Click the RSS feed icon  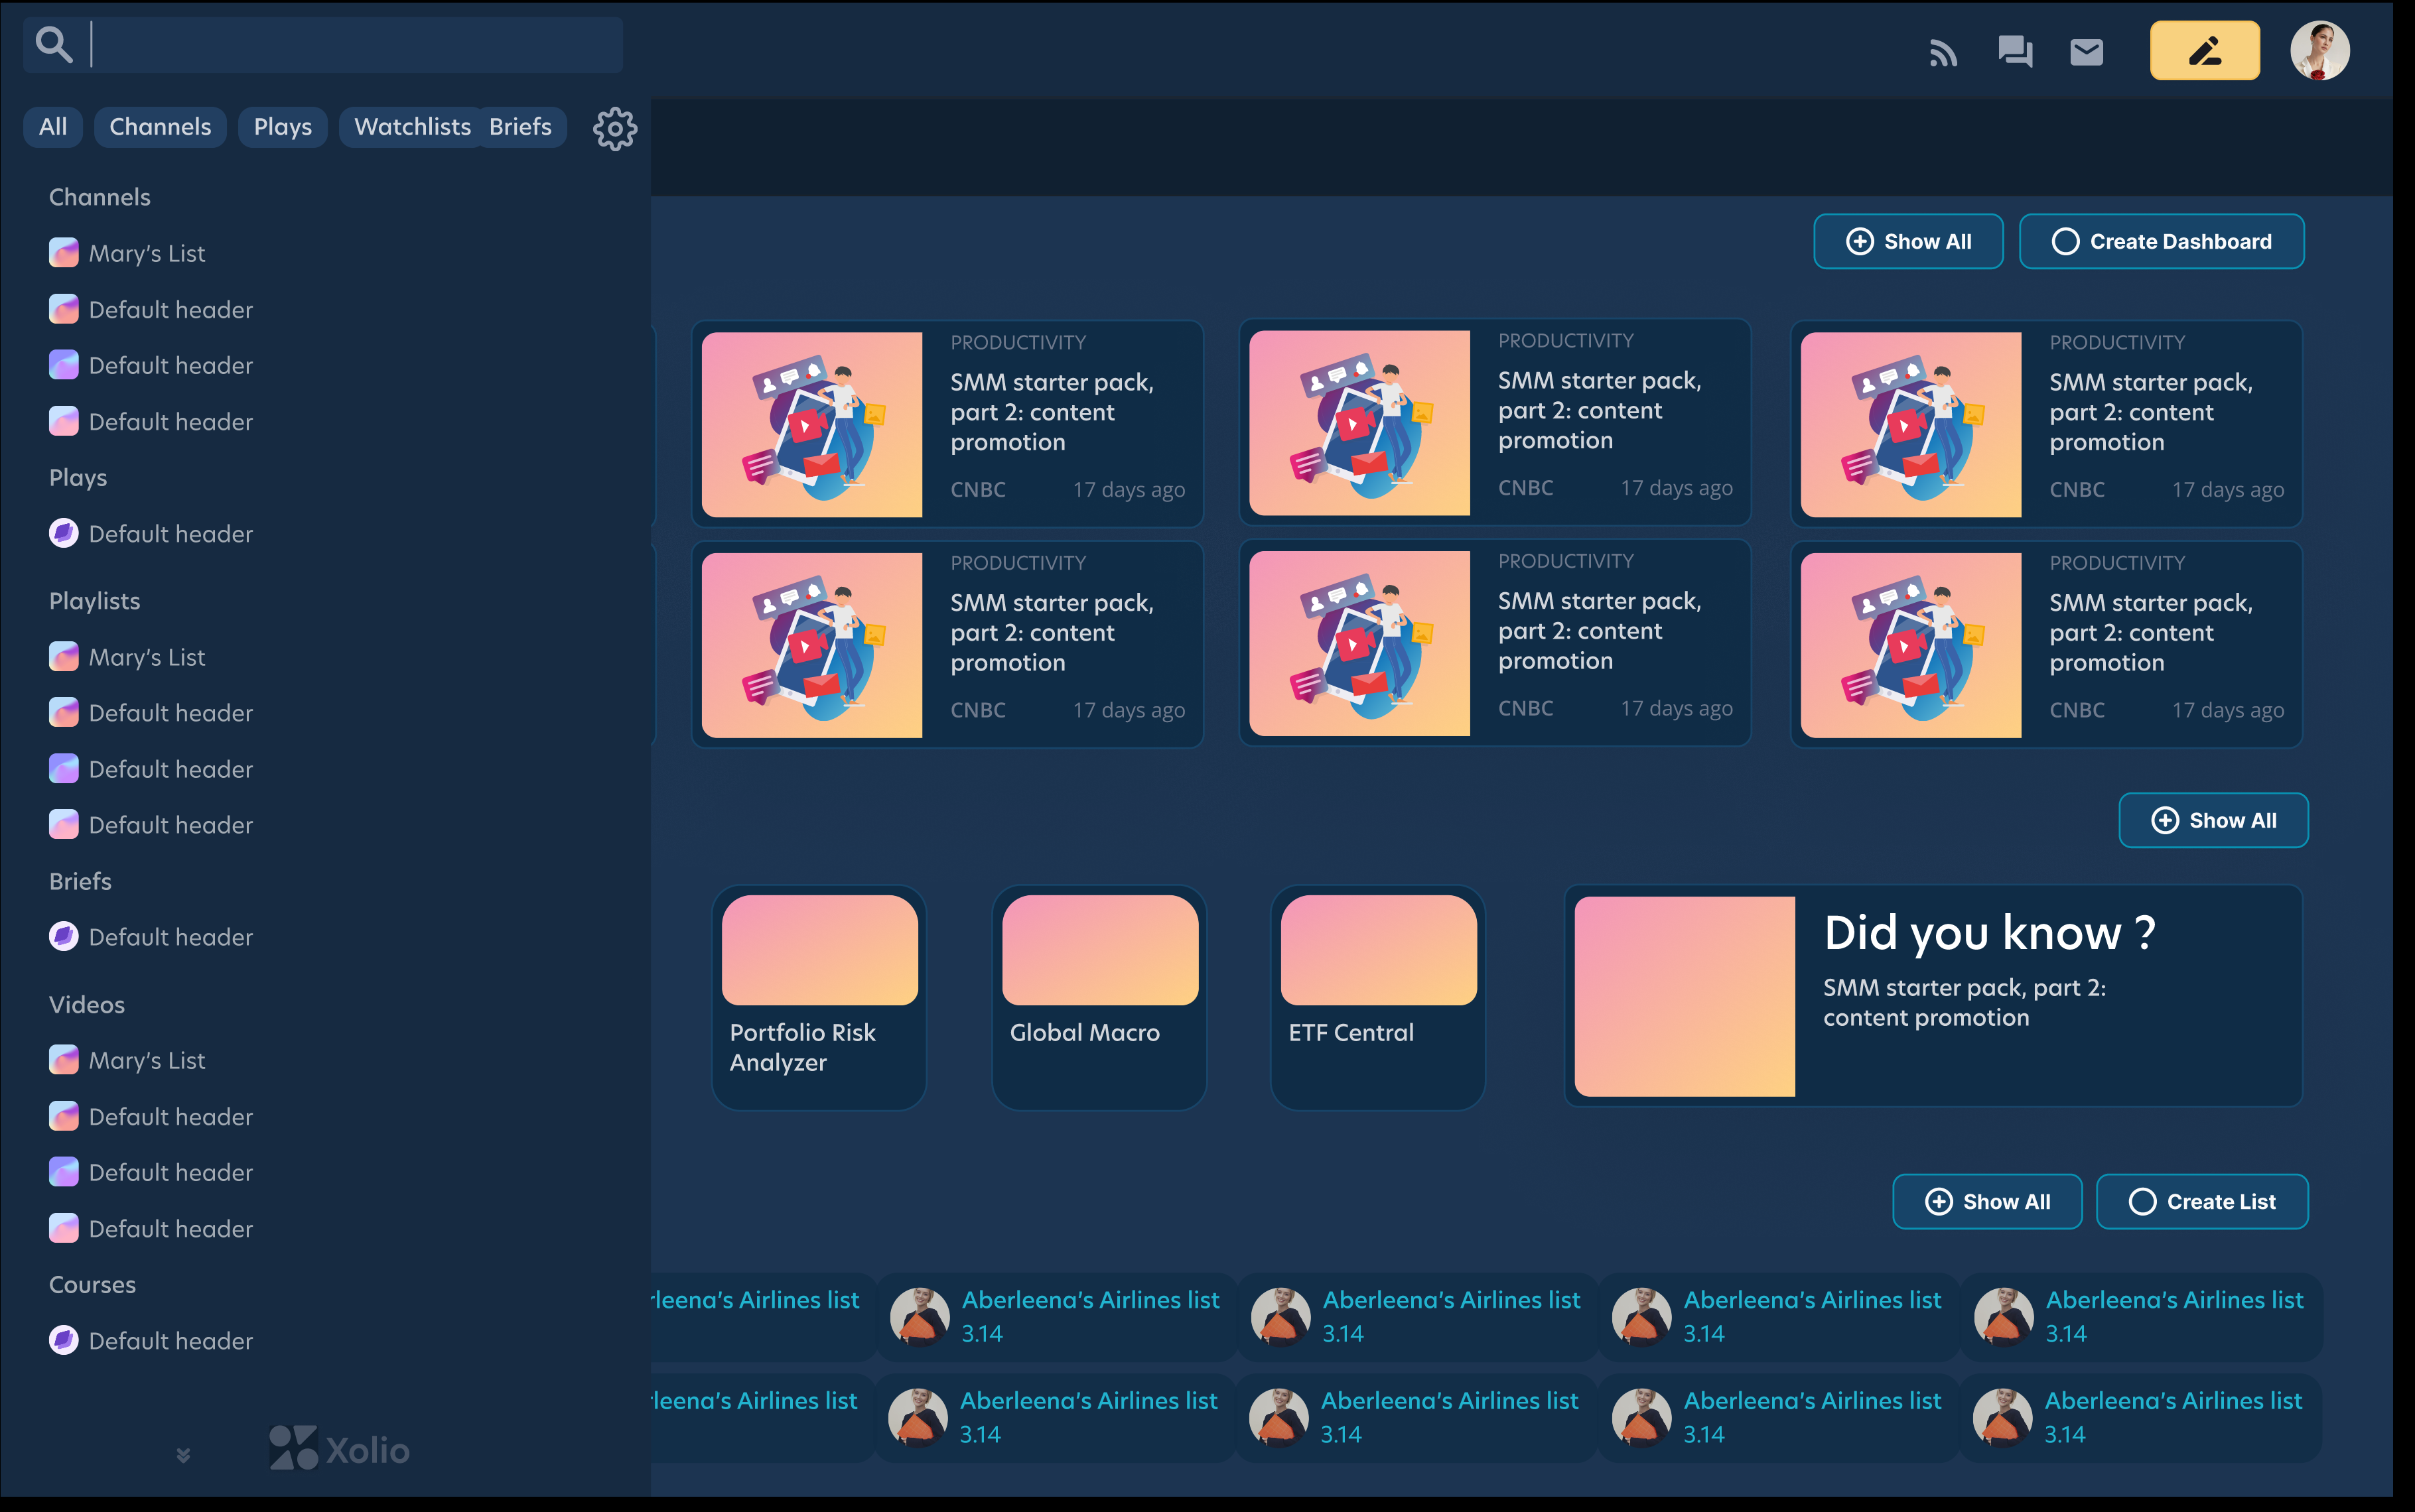[x=1942, y=52]
